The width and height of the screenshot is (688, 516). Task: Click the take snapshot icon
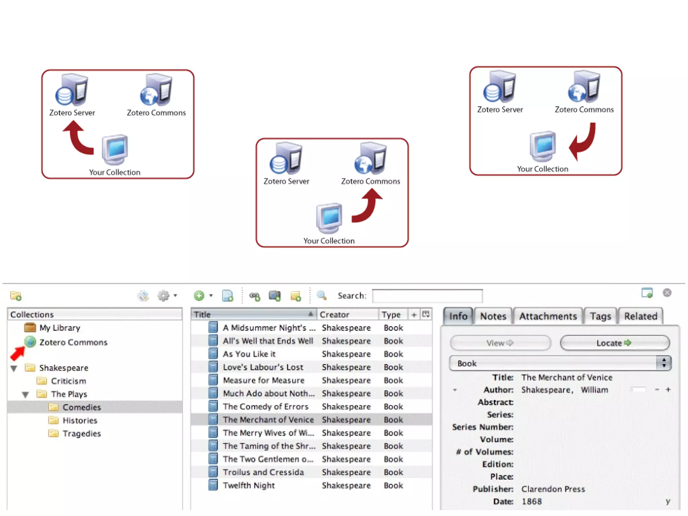274,296
